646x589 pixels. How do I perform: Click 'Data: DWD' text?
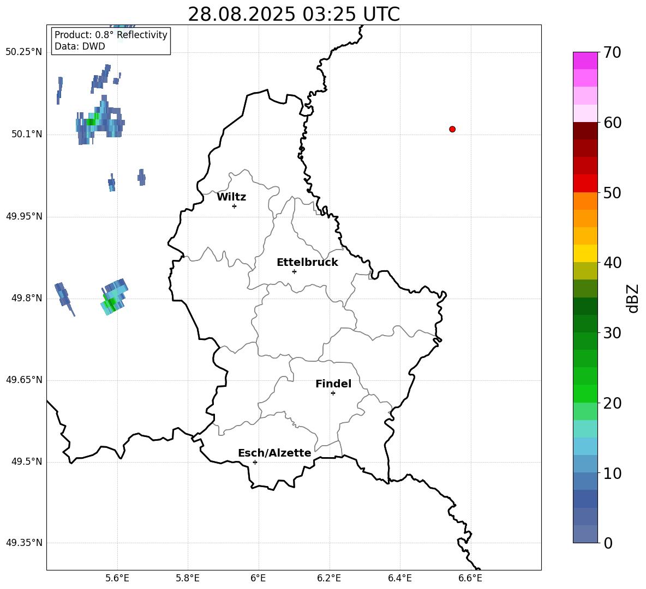click(80, 46)
